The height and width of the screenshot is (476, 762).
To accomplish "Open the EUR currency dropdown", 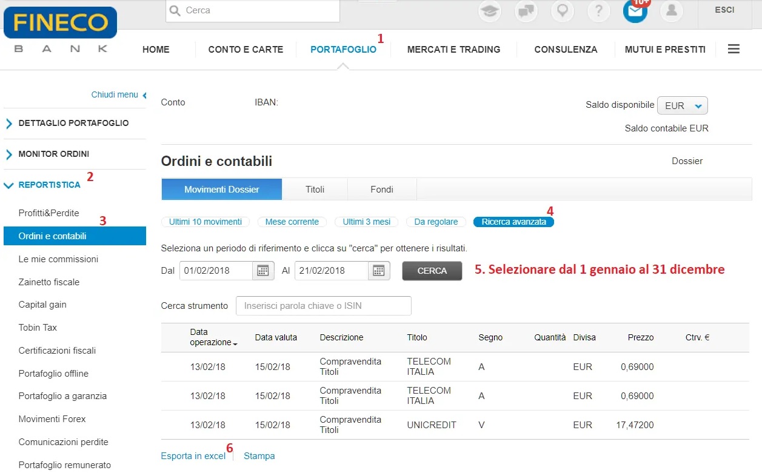I will click(x=683, y=105).
